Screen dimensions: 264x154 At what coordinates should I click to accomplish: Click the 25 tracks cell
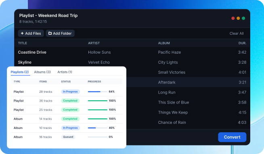tap(46, 110)
